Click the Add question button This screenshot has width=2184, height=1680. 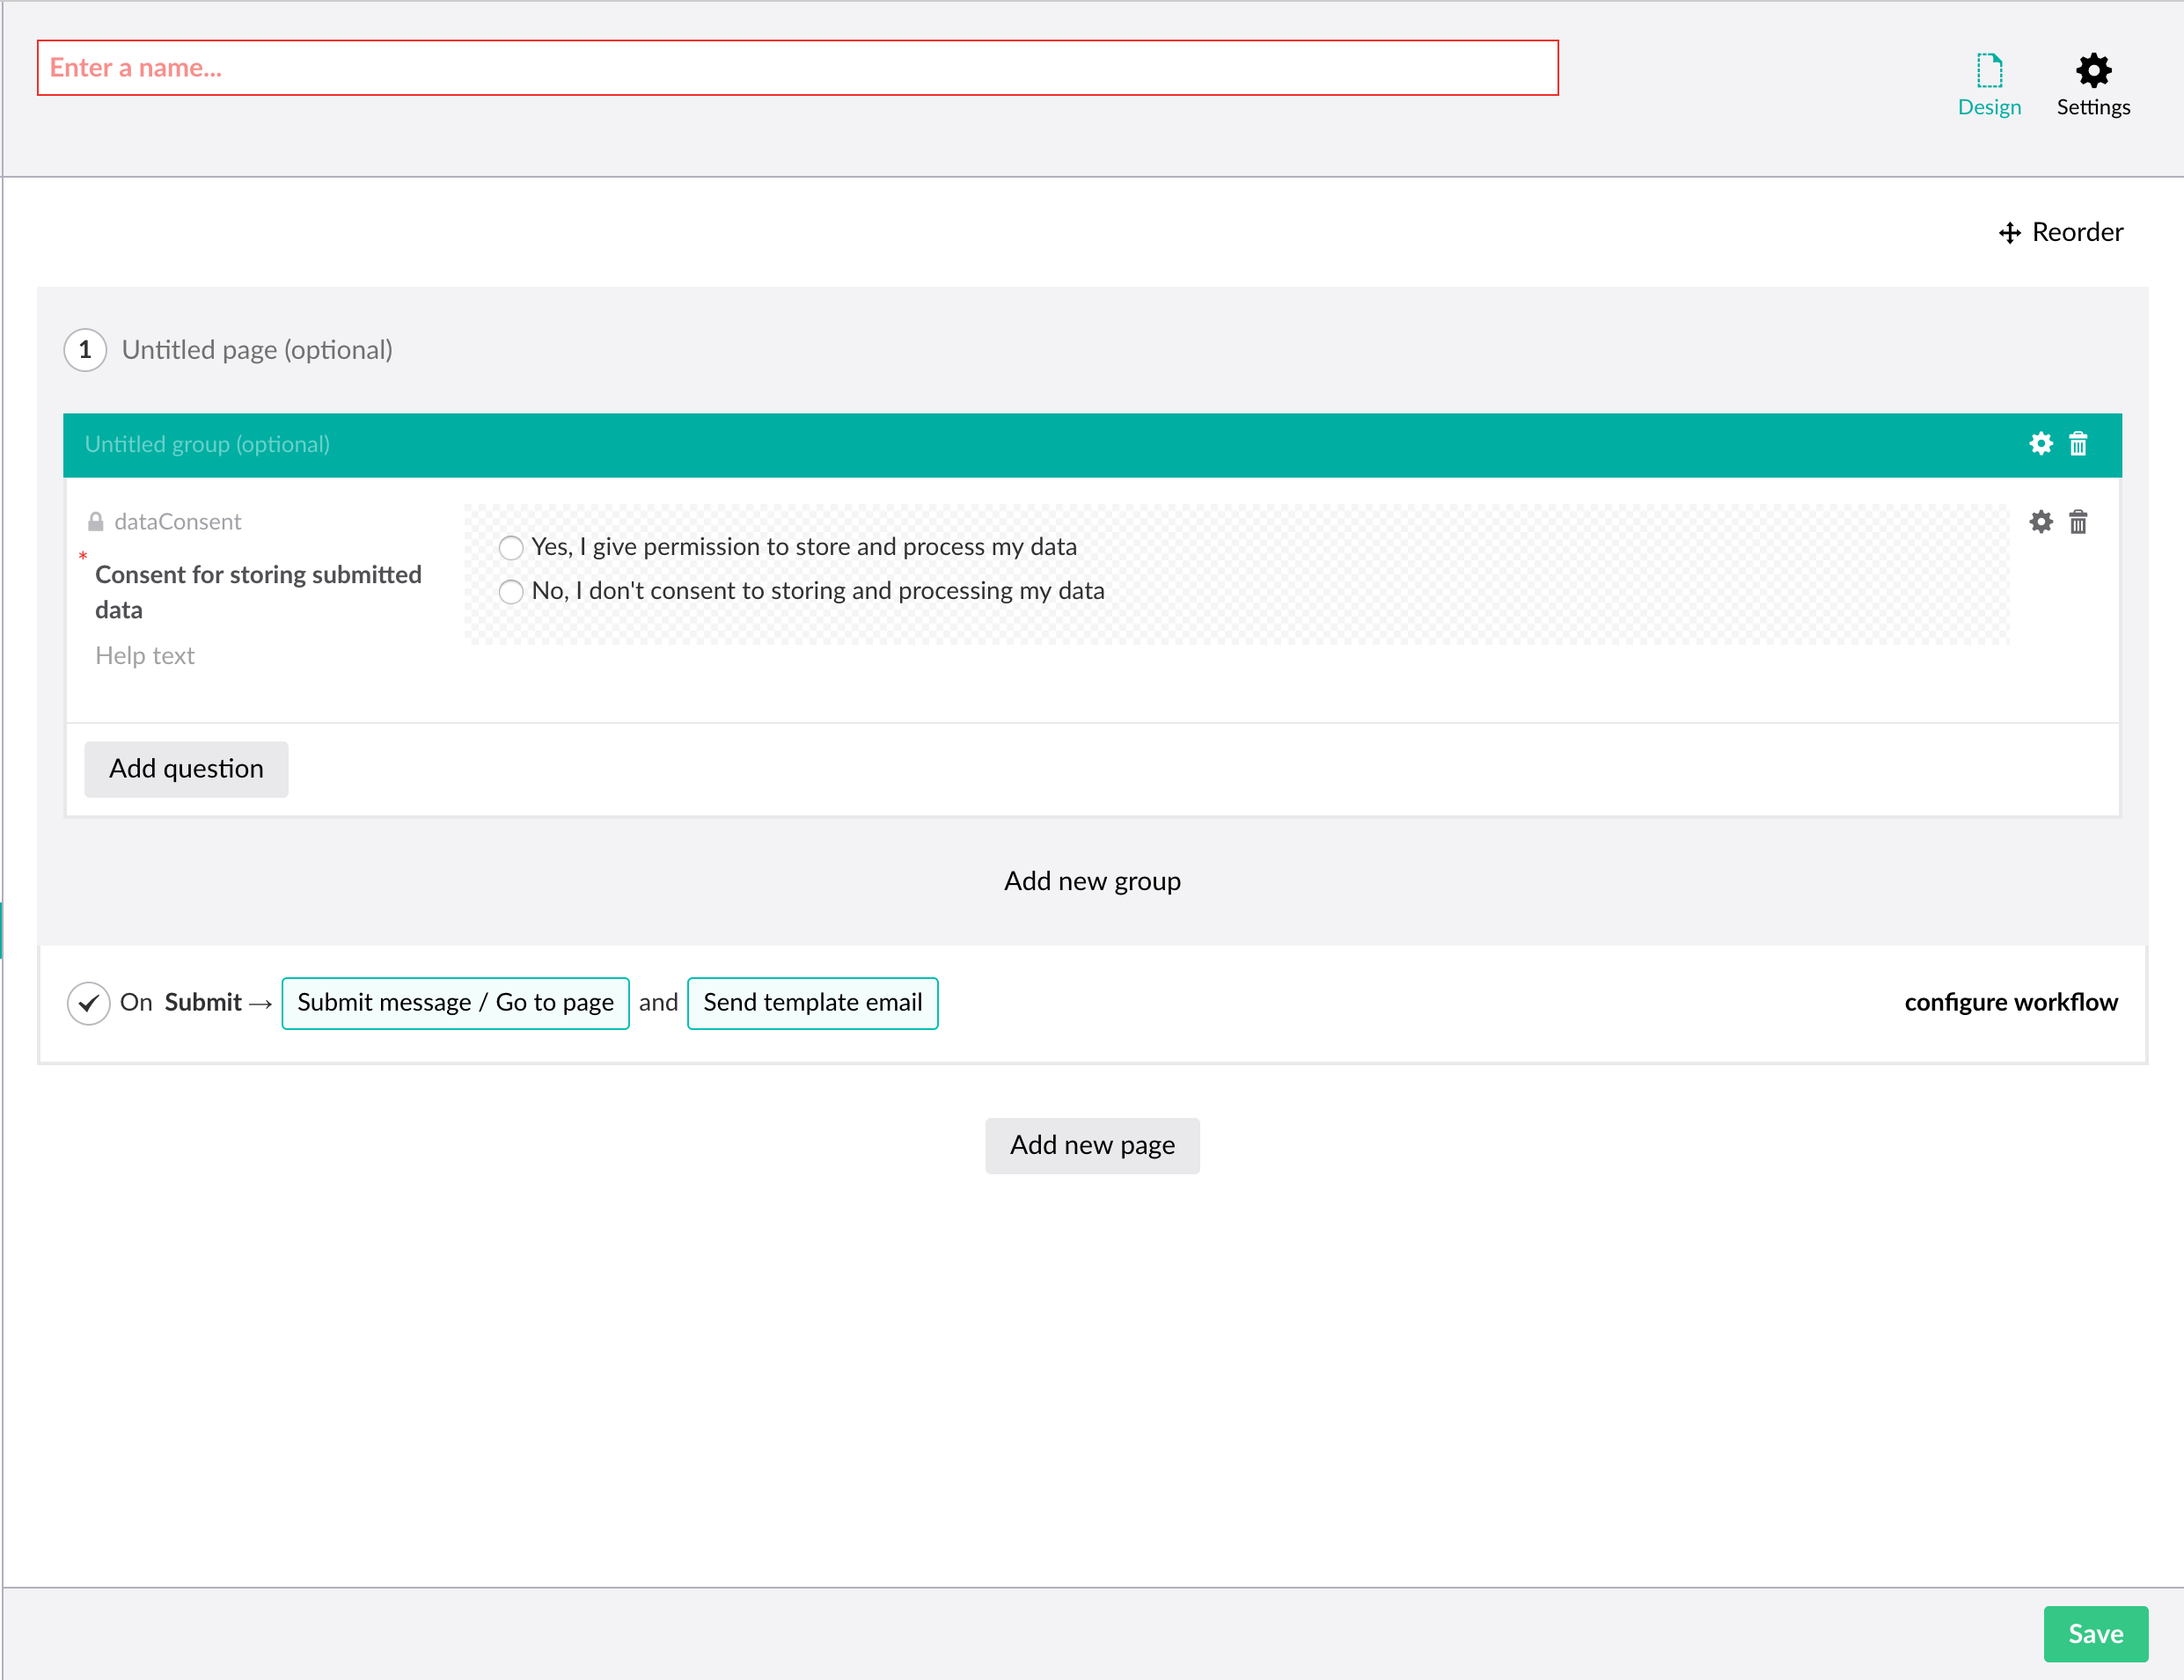pyautogui.click(x=186, y=769)
